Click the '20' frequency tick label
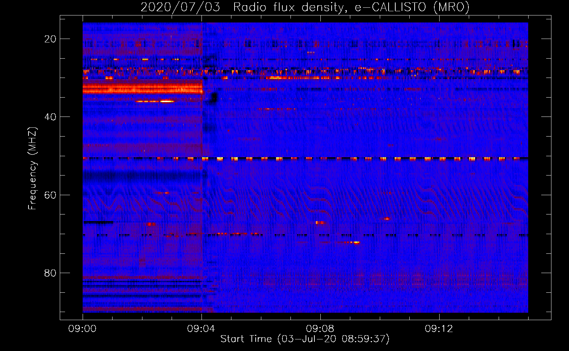 click(50, 39)
